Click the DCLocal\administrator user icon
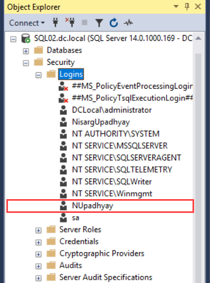The height and width of the screenshot is (283, 210). tap(63, 110)
